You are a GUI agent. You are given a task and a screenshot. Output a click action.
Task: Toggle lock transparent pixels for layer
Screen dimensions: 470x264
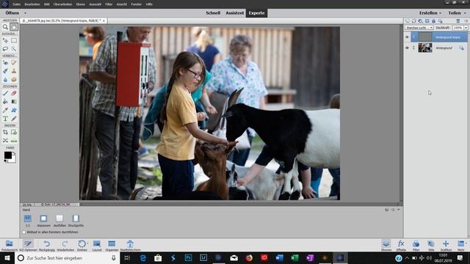pyautogui.click(x=441, y=21)
